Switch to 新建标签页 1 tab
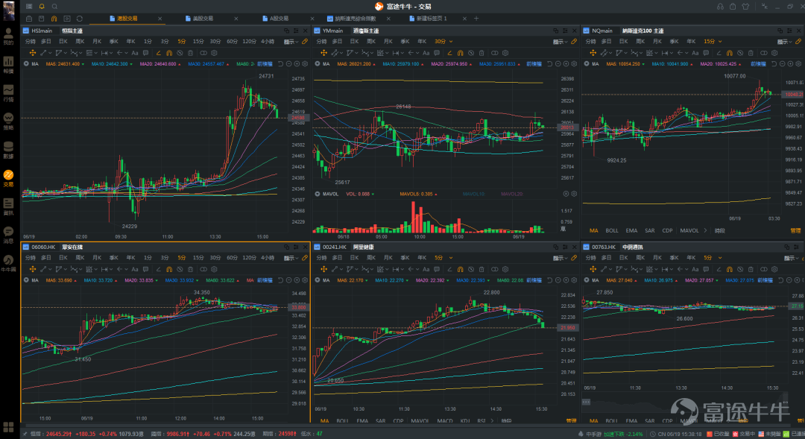Viewport: 805px width, 439px height. pyautogui.click(x=428, y=19)
